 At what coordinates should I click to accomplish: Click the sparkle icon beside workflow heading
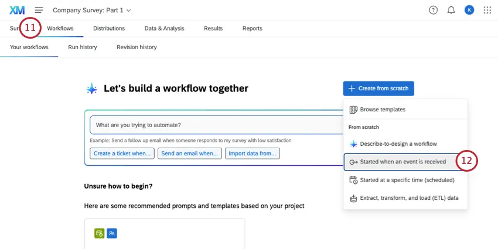click(91, 88)
